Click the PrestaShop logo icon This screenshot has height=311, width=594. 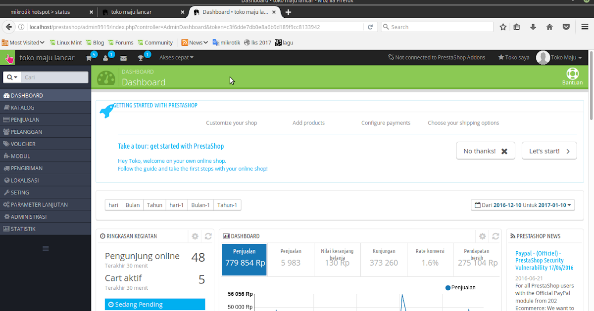pos(8,58)
